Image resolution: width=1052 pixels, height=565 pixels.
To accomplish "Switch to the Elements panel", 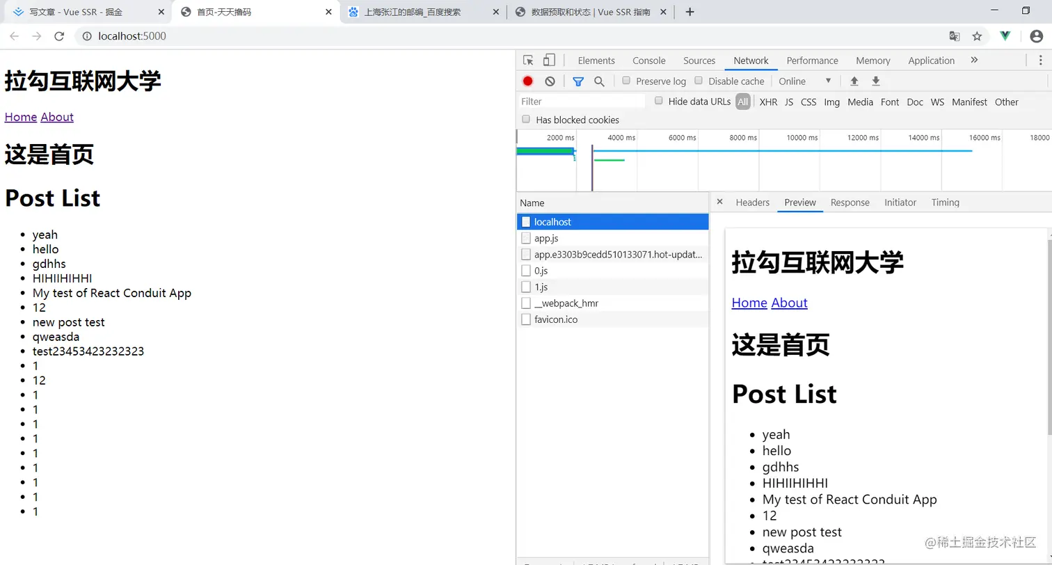I will pos(596,61).
